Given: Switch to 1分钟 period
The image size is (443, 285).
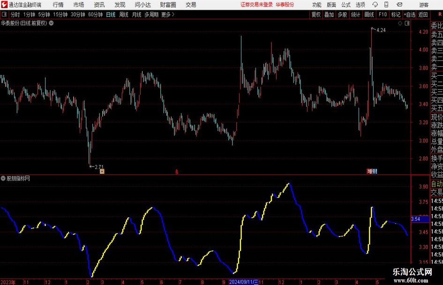Looking at the screenshot, I should coord(29,15).
